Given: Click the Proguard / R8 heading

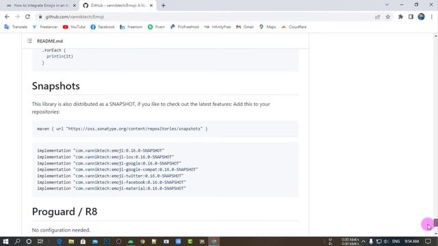Looking at the screenshot, I should tap(64, 212).
